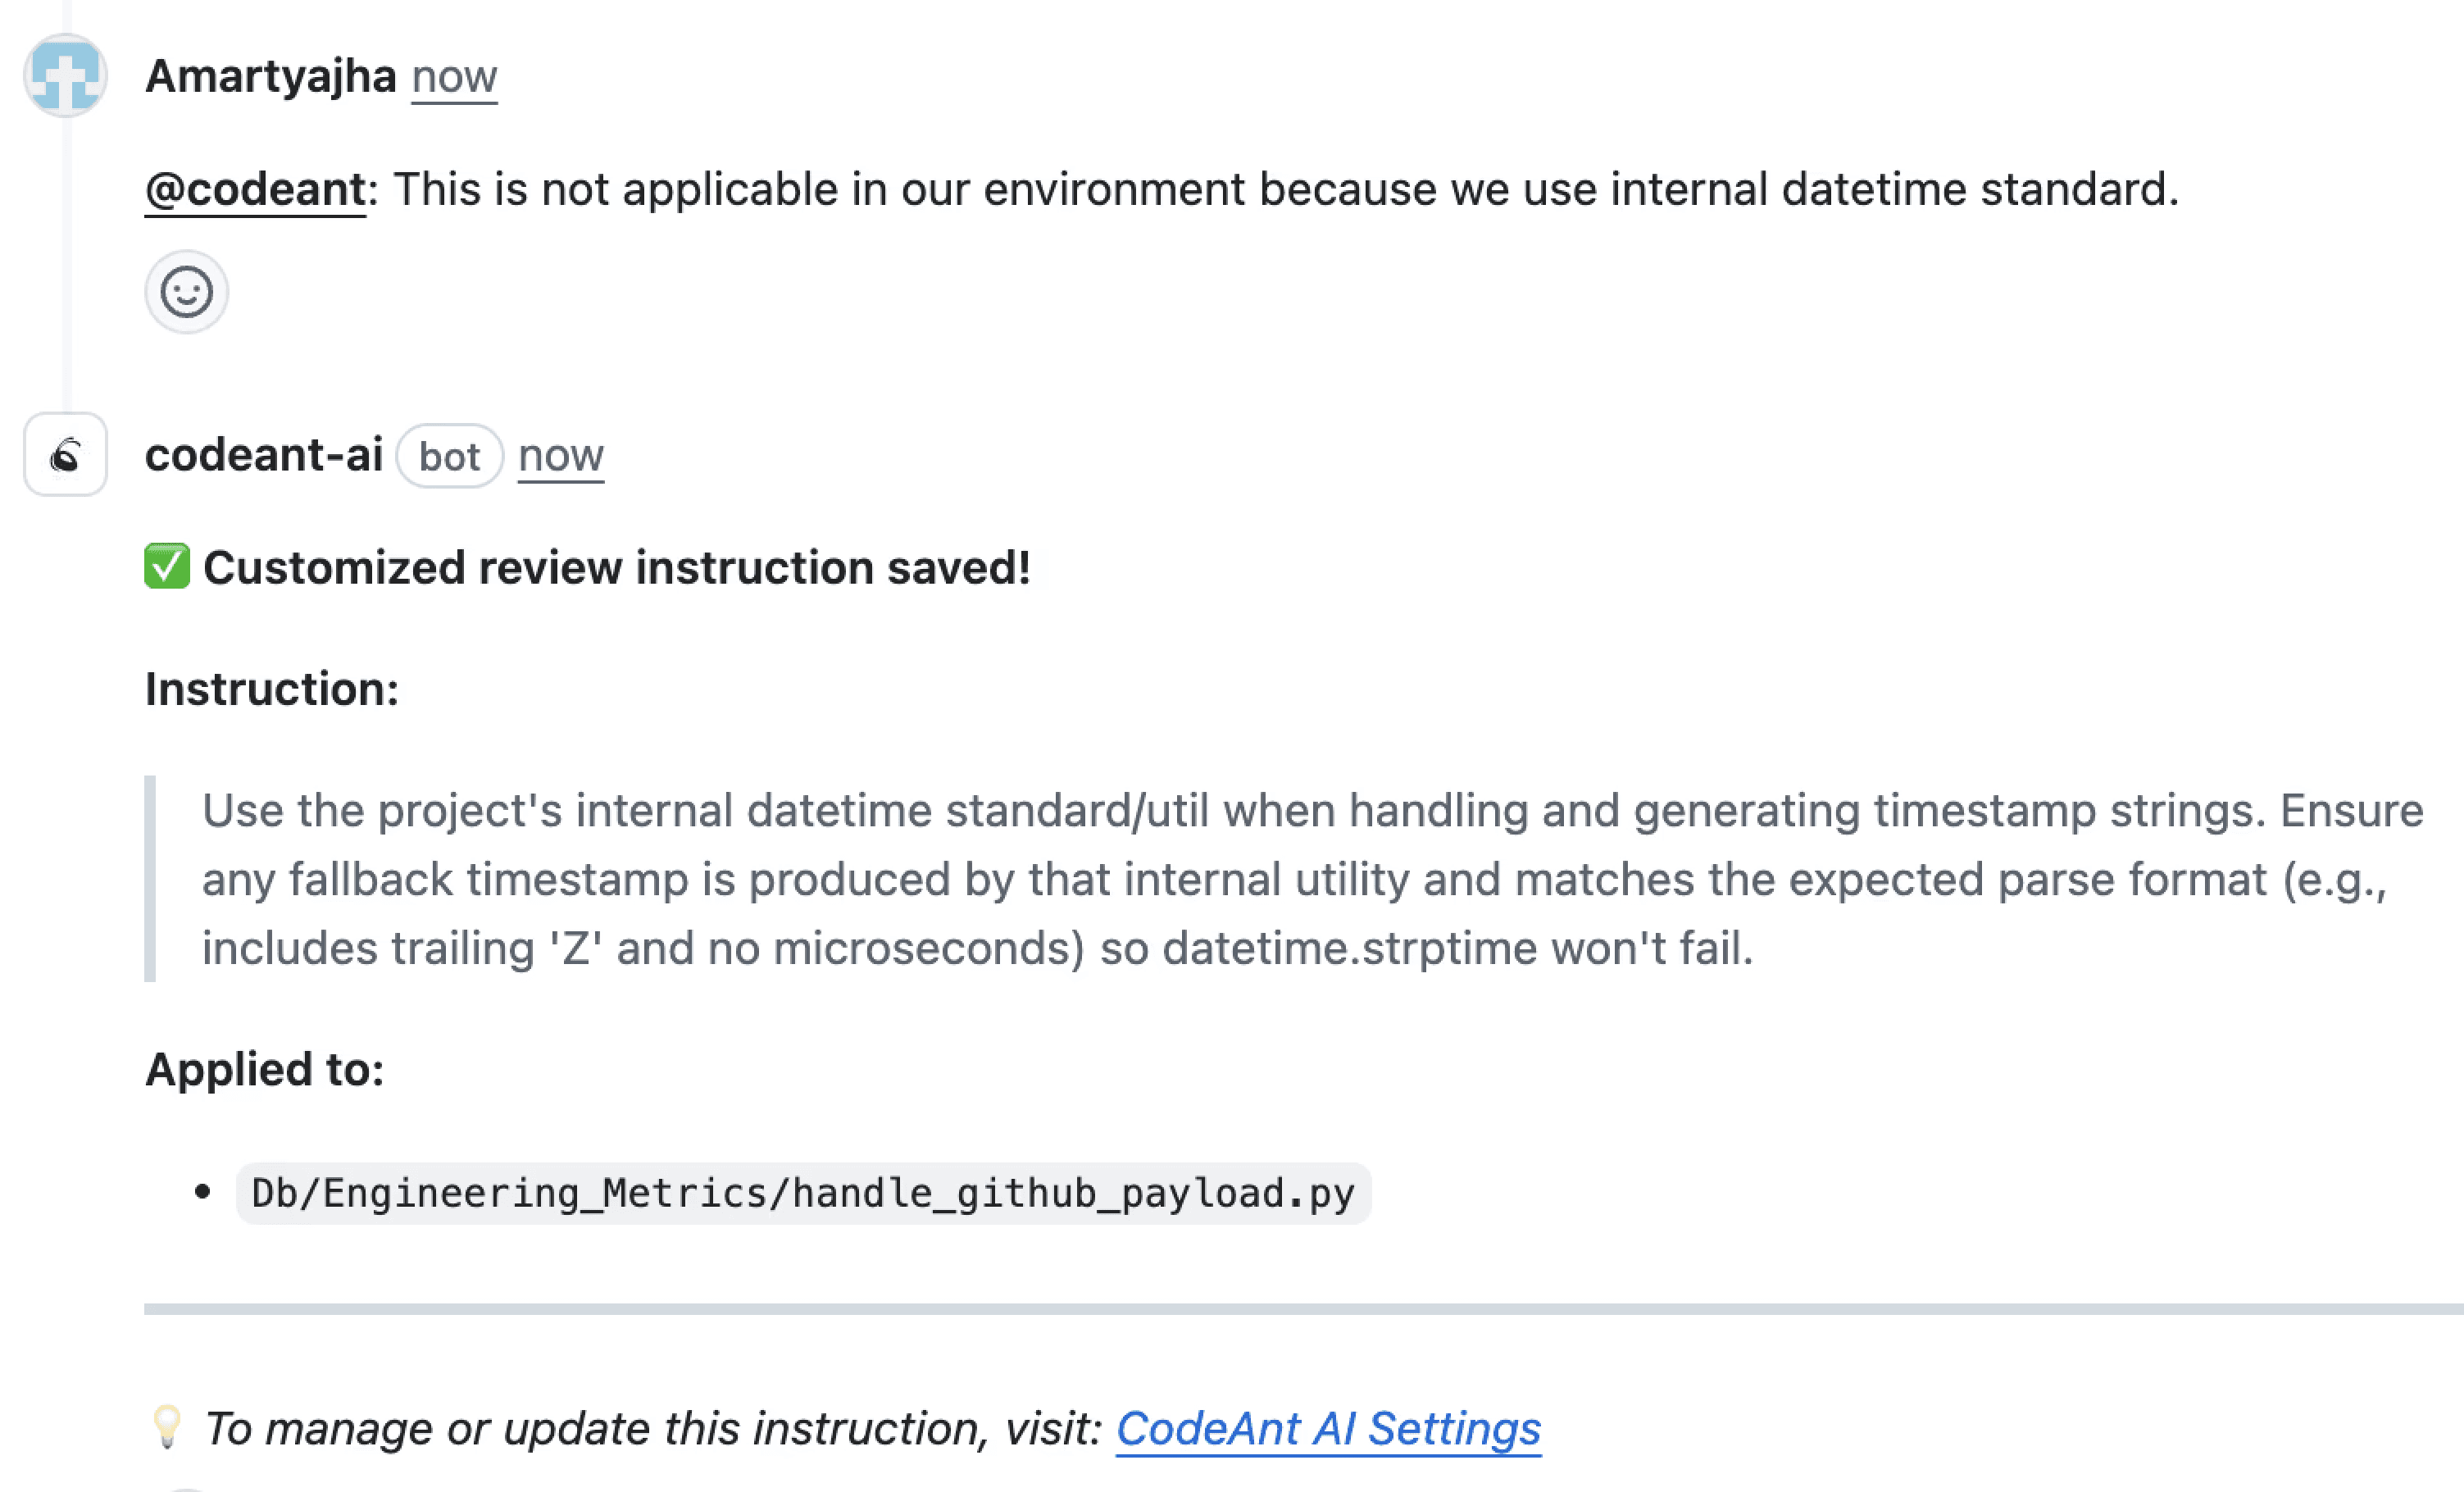Click the lightbulb tip icon
This screenshot has width=2464, height=1492.
point(168,1428)
